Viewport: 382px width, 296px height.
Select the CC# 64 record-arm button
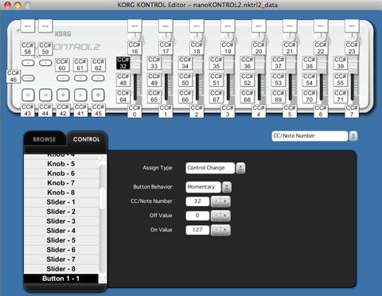coord(123,96)
